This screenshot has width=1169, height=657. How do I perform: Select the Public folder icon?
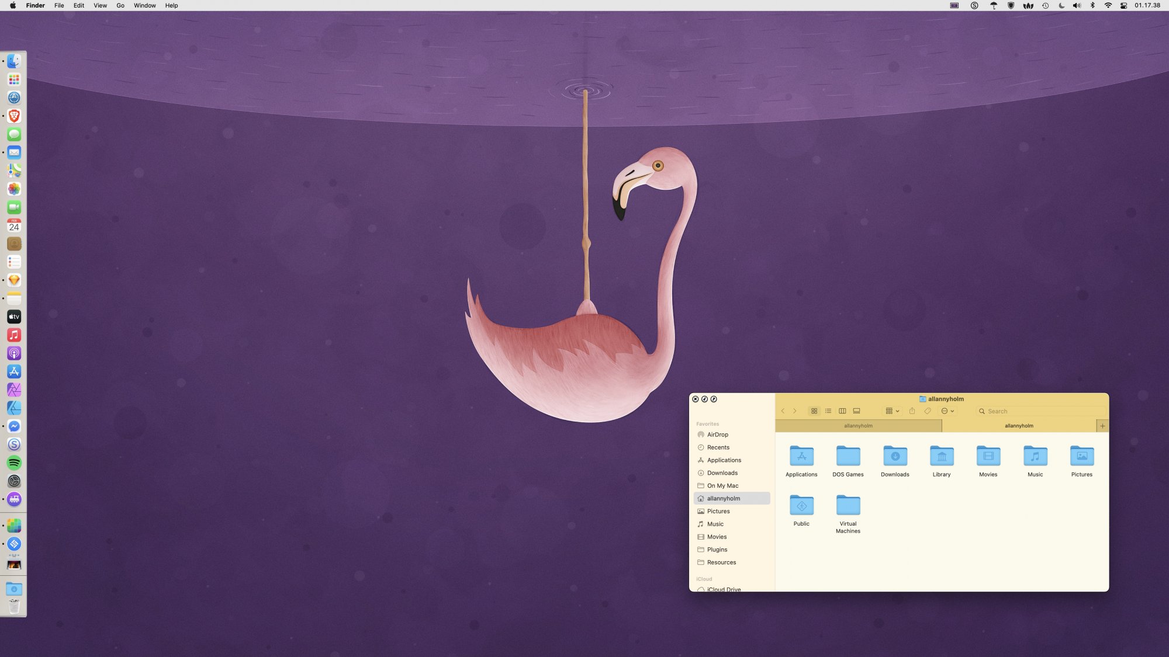coord(801,505)
